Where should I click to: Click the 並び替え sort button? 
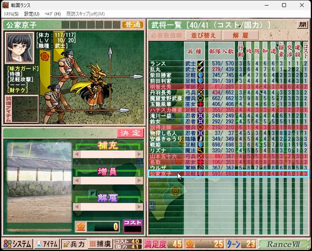(x=203, y=35)
